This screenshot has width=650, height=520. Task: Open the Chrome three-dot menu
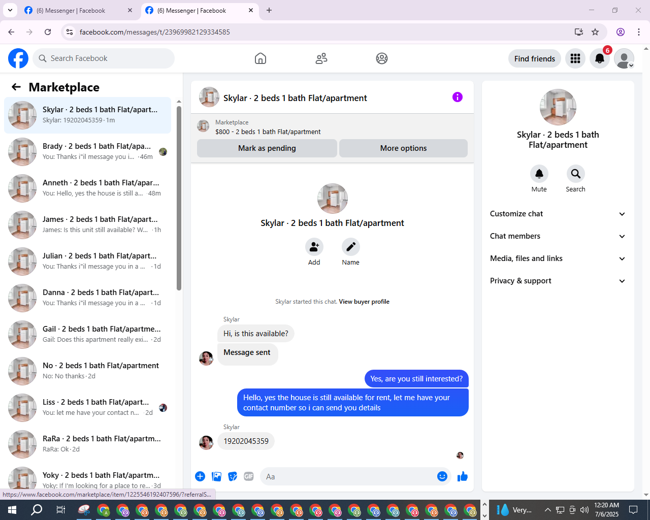[639, 32]
